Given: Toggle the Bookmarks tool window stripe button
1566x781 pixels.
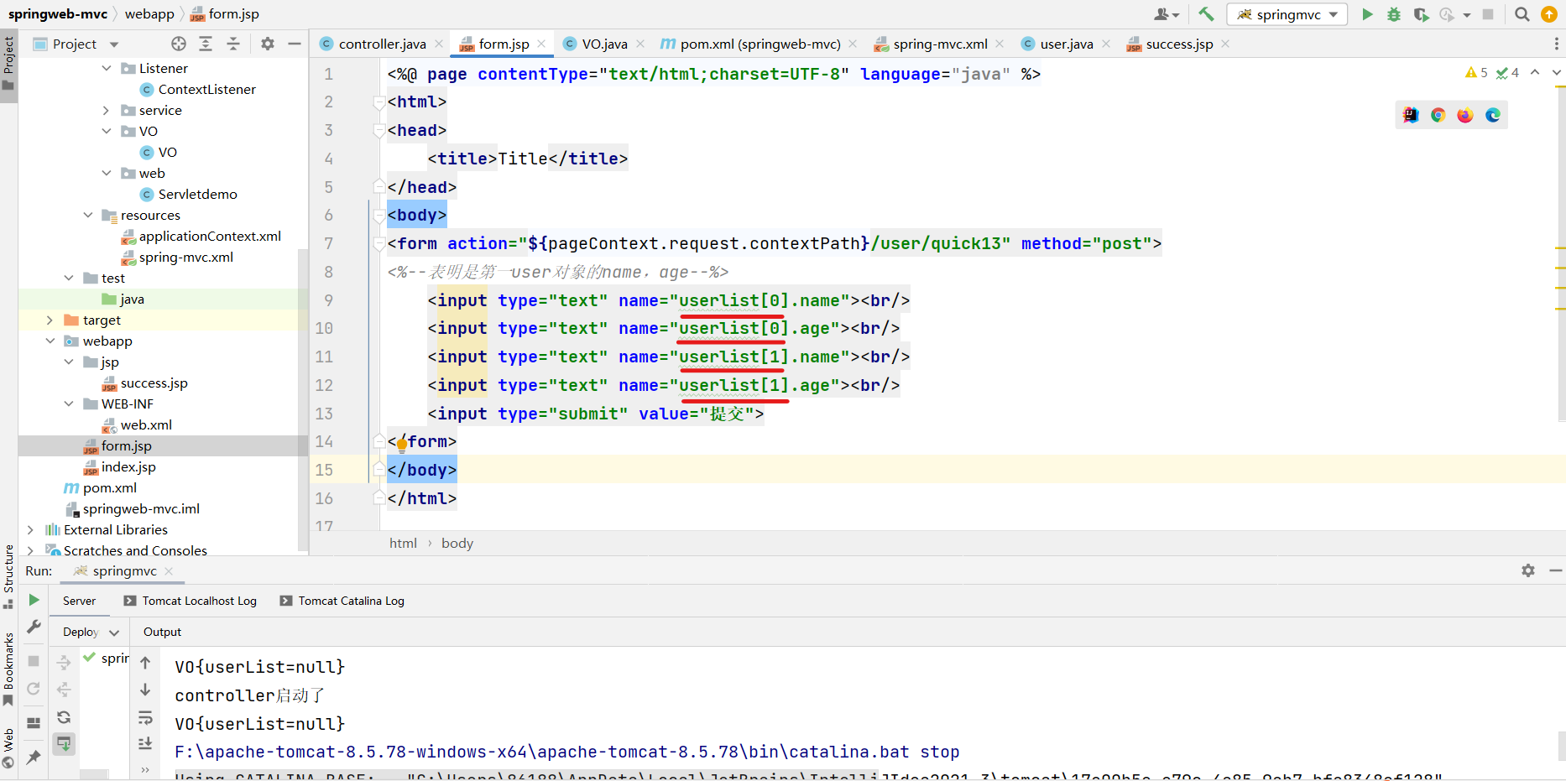Looking at the screenshot, I should tap(8, 669).
